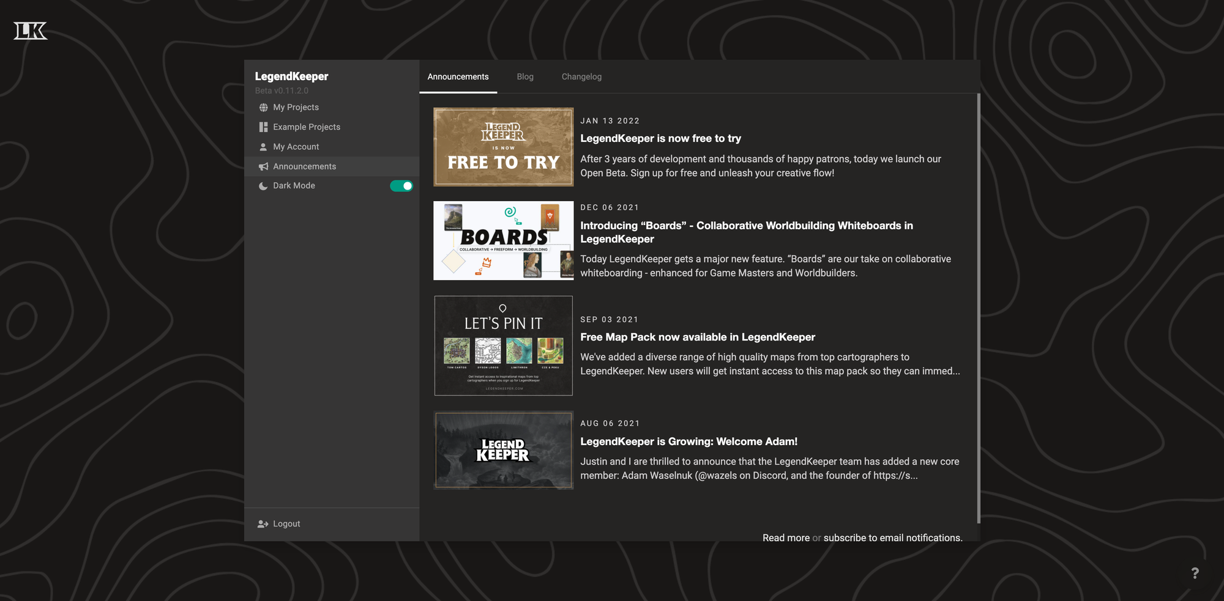
Task: Click the globe icon beside My Projects
Action: pos(263,108)
